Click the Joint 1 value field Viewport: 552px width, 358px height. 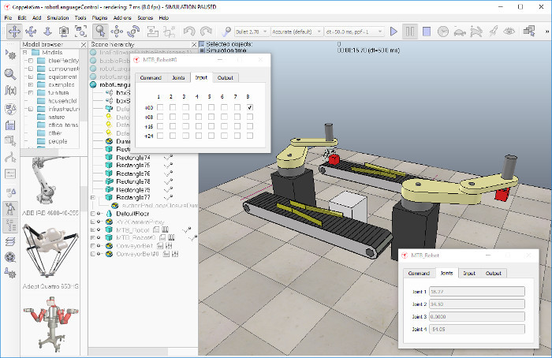(477, 292)
